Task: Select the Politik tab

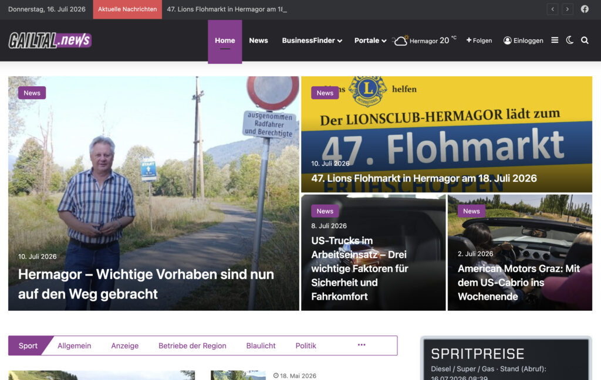Action: pos(306,345)
